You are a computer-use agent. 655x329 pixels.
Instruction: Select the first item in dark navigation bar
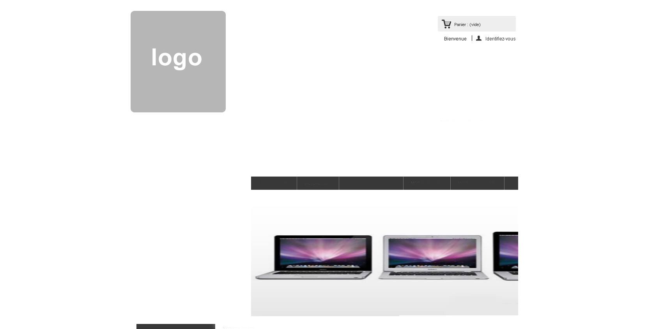[274, 183]
